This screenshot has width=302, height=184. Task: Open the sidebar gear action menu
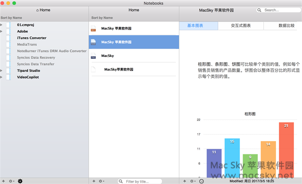click(11, 181)
